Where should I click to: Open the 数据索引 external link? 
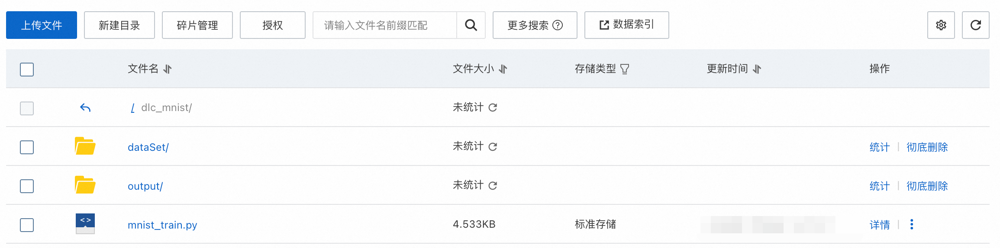pyautogui.click(x=626, y=25)
